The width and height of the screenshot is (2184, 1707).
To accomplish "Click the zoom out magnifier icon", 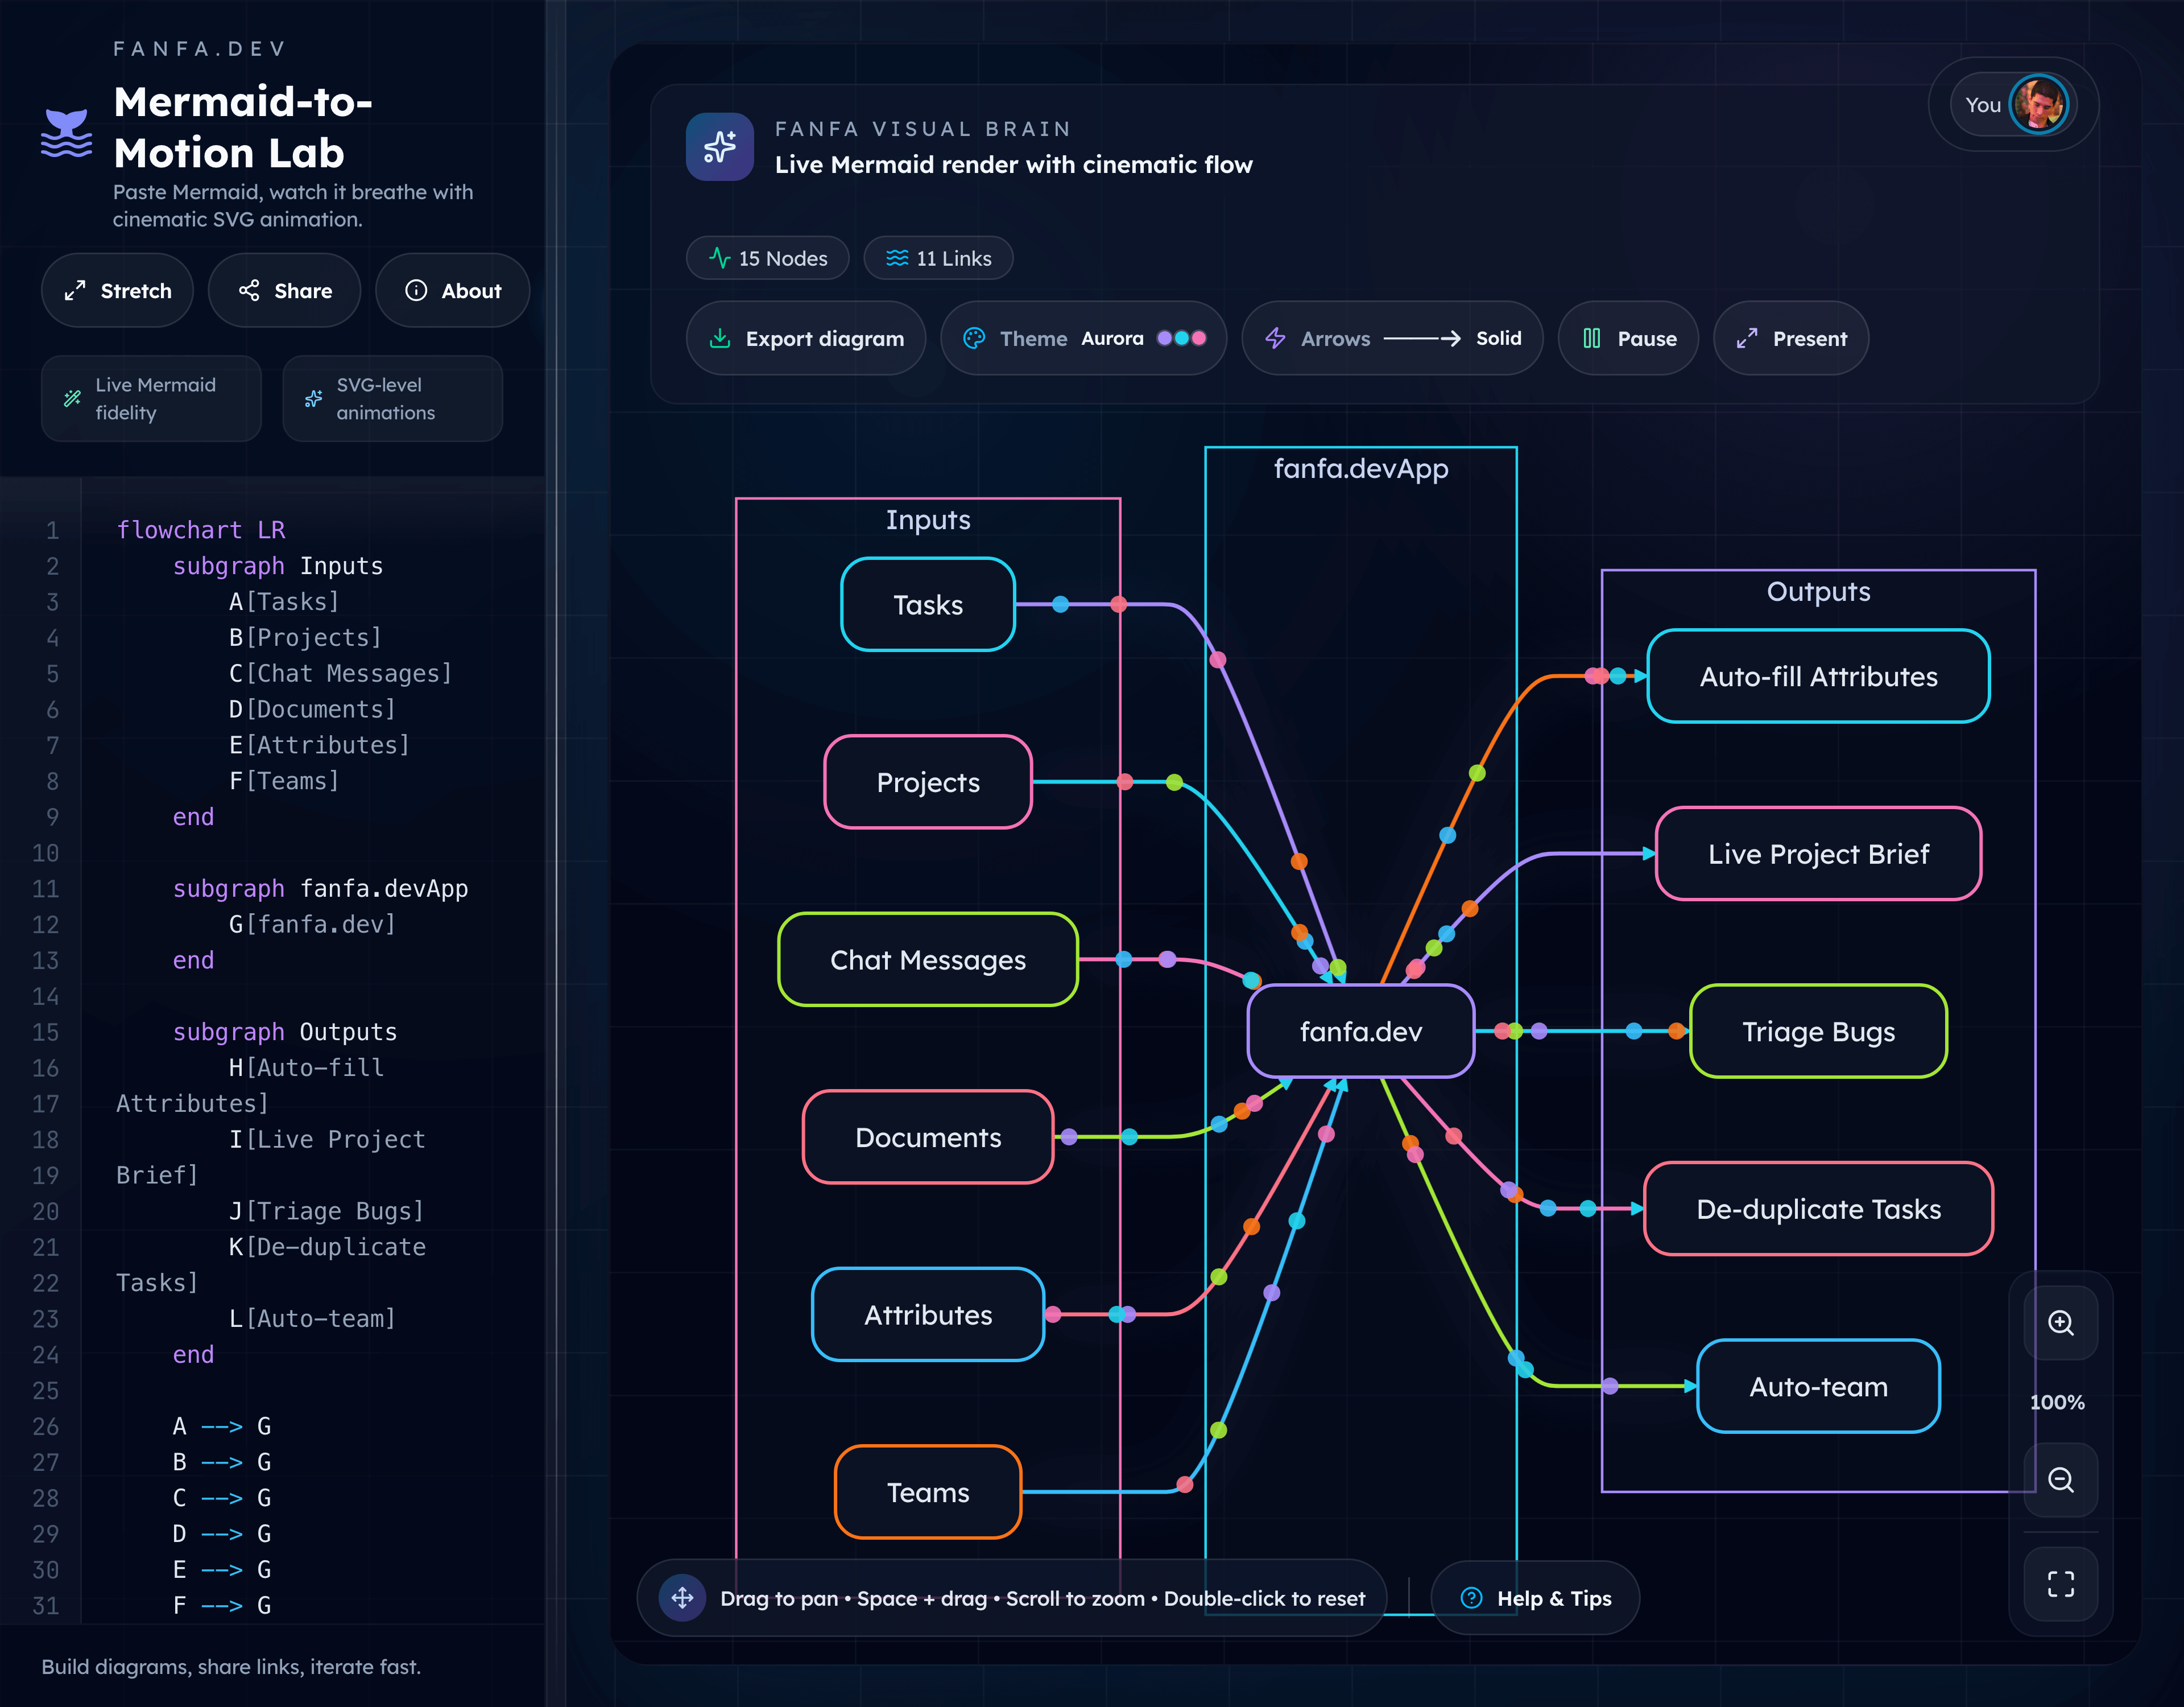I will pyautogui.click(x=2060, y=1481).
